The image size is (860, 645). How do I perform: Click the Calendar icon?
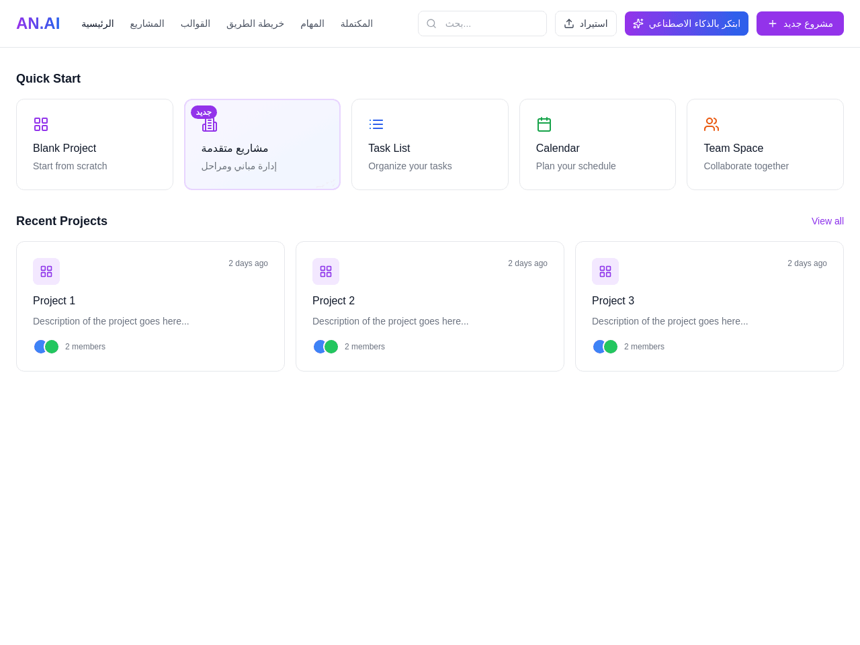pyautogui.click(x=544, y=124)
